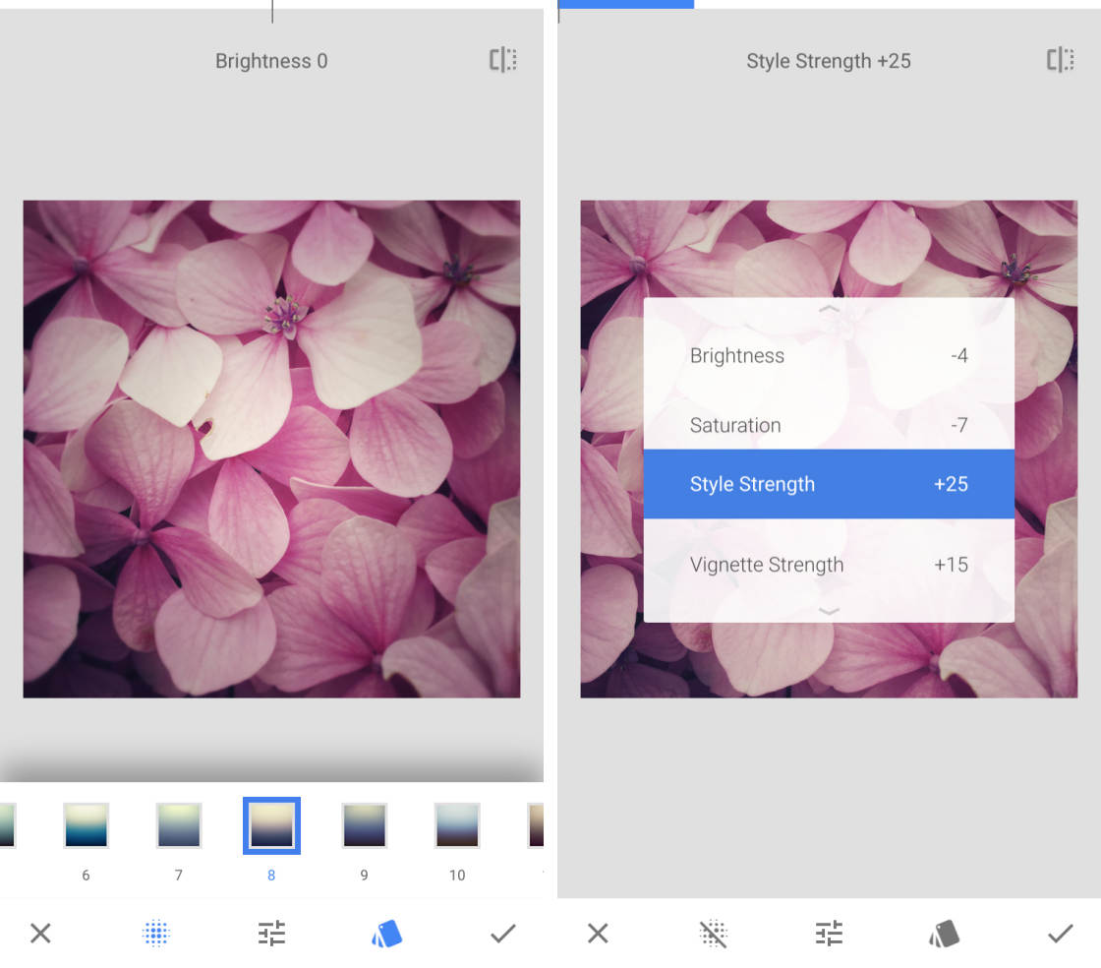Tap the compare icon beside Style Strength
This screenshot has height=968, width=1101.
click(x=1060, y=61)
